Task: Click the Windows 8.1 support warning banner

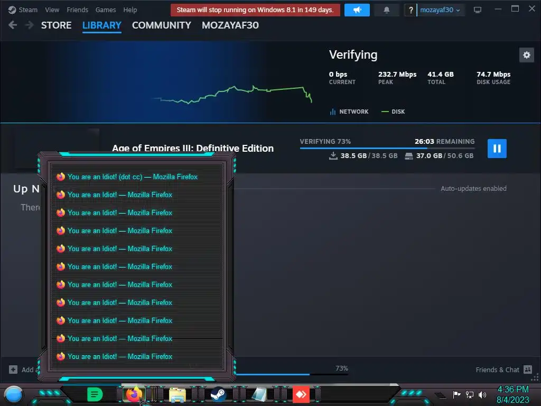Action: point(255,10)
